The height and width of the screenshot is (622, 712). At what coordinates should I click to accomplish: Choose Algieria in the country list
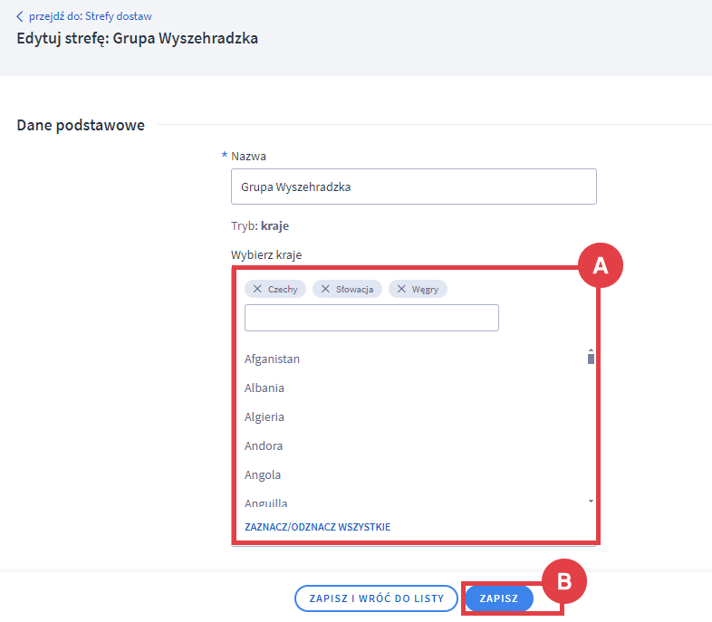tap(265, 417)
